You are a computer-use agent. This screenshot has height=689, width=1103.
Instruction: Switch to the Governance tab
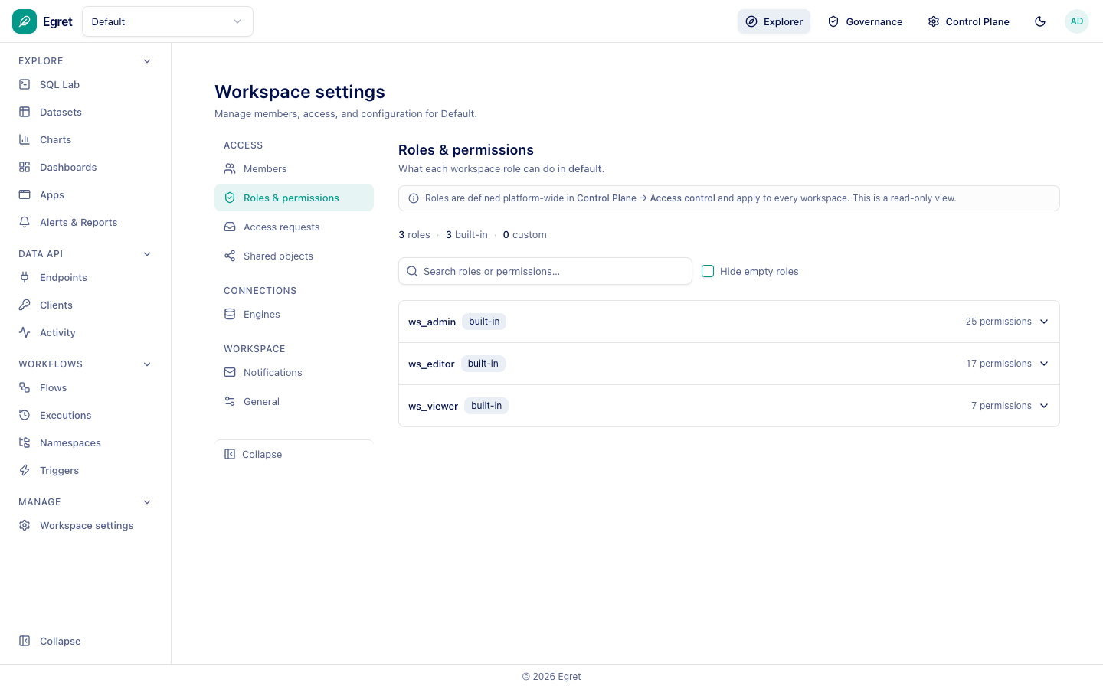[865, 21]
